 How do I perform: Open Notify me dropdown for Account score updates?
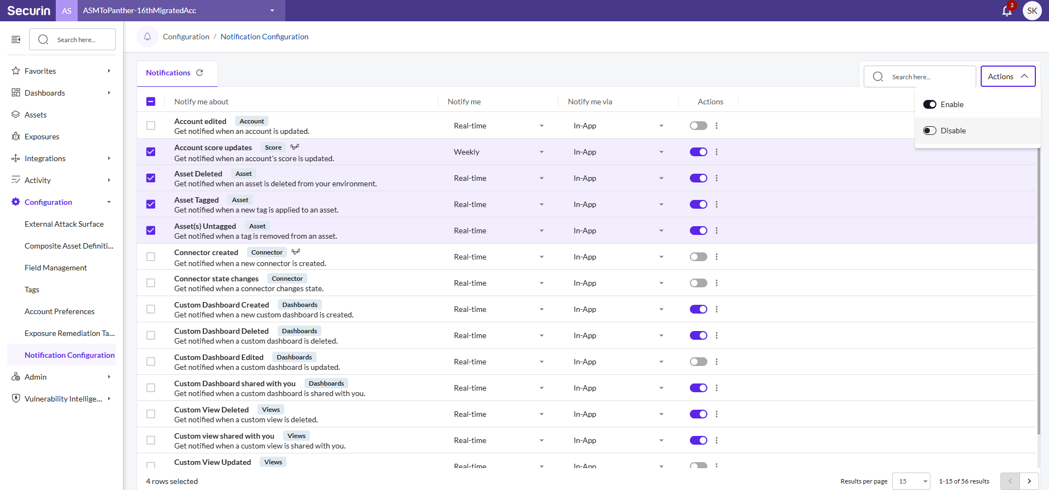tap(499, 152)
